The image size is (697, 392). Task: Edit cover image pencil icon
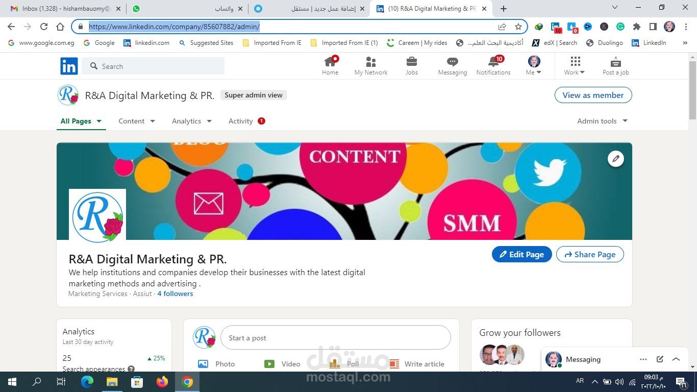click(x=616, y=159)
